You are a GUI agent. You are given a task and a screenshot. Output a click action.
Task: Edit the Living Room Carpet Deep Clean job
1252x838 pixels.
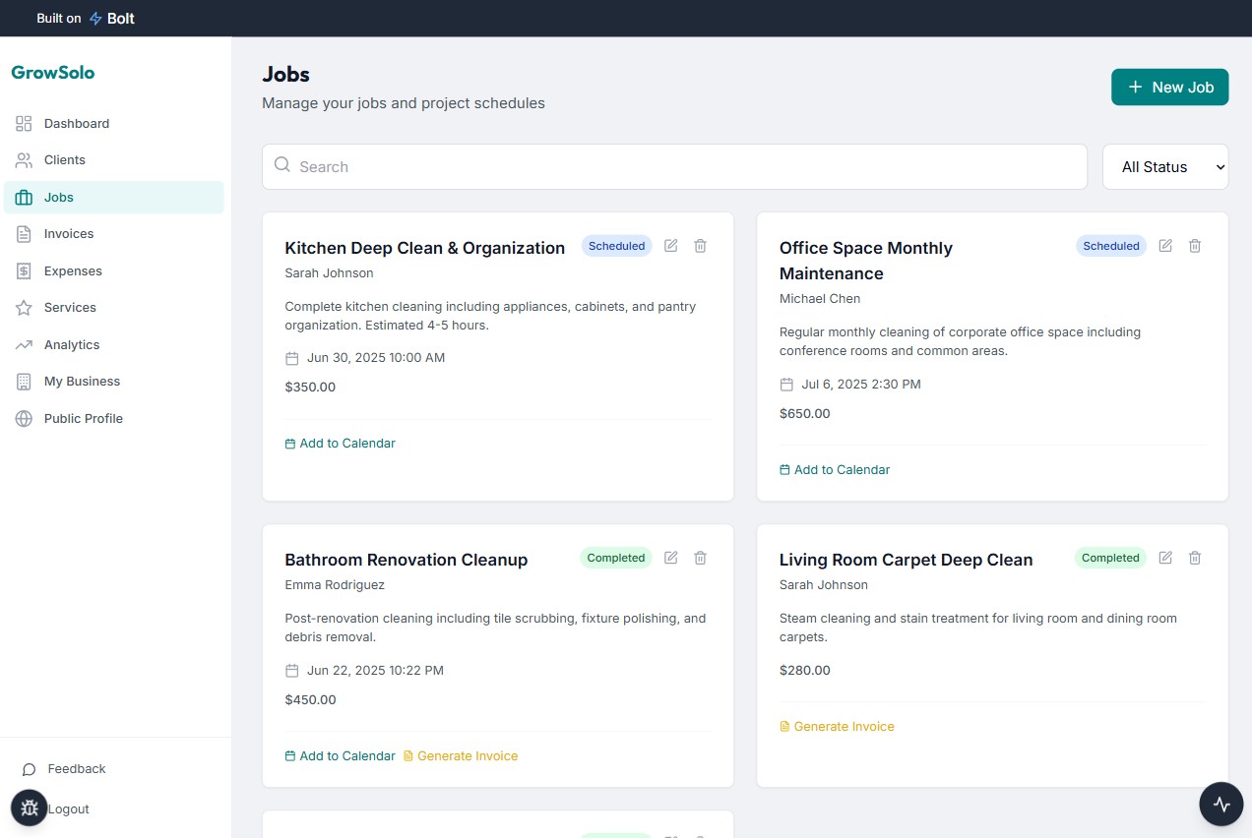pos(1165,558)
